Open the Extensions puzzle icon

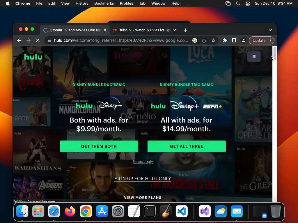[225, 40]
